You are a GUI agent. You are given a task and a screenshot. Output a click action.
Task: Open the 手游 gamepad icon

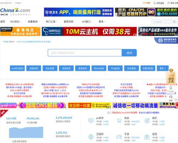coord(119,137)
